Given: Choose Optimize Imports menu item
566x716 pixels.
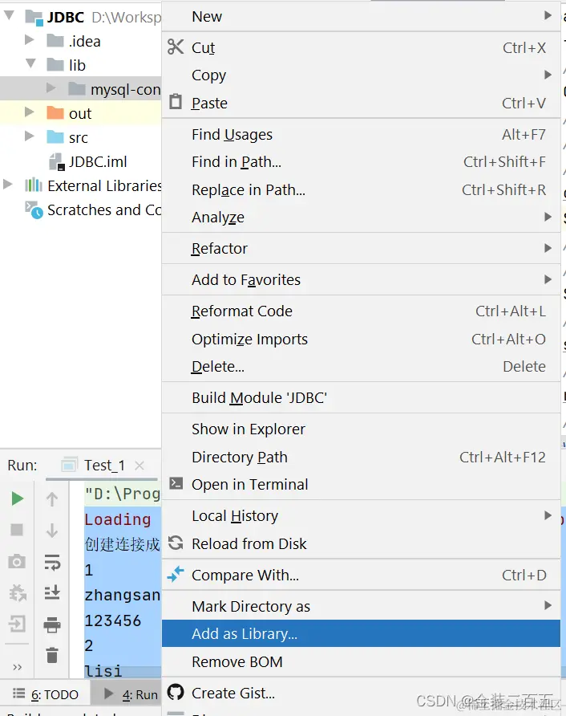Looking at the screenshot, I should pyautogui.click(x=361, y=339).
